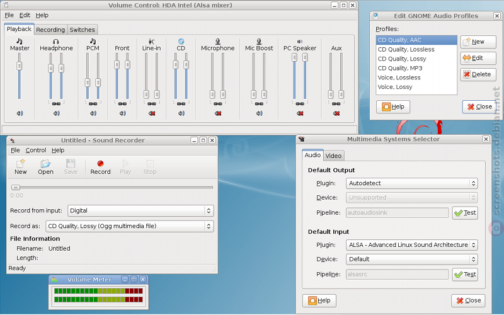Click Save in Sound Recorder toolbar
504x315 pixels.
tap(71, 167)
